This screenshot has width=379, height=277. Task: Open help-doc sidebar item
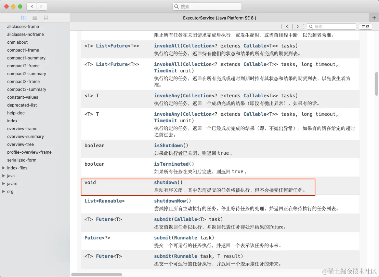pos(16,113)
